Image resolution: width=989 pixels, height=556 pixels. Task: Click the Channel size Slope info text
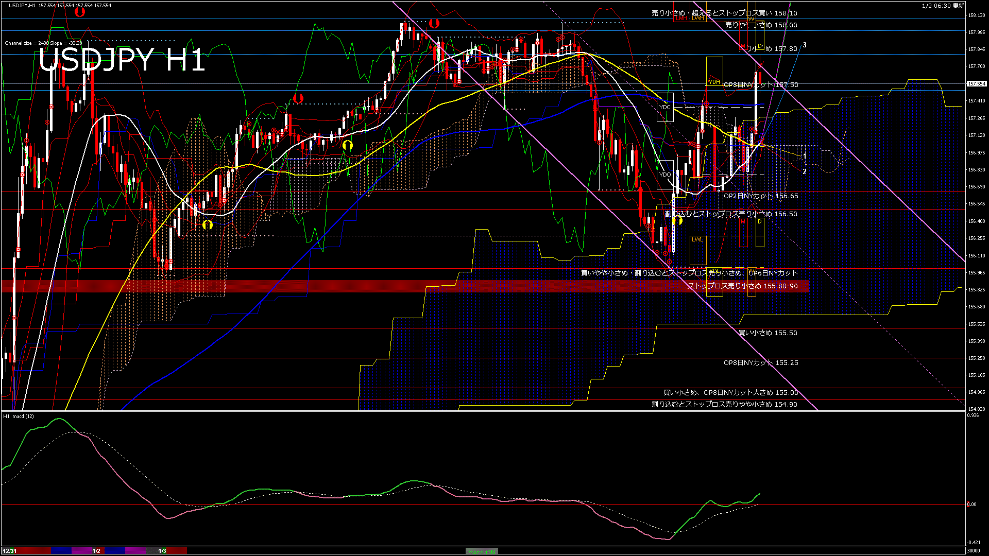[43, 43]
